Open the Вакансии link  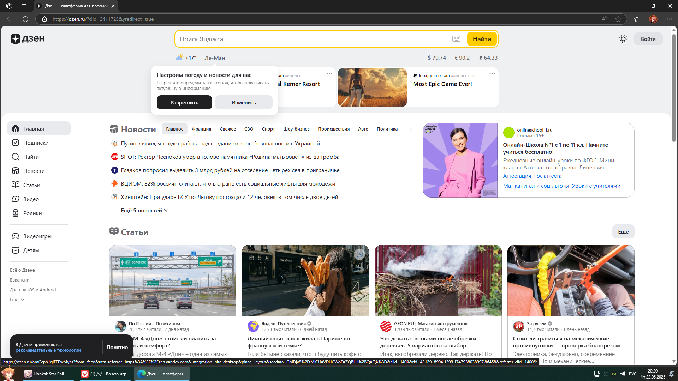(x=20, y=280)
